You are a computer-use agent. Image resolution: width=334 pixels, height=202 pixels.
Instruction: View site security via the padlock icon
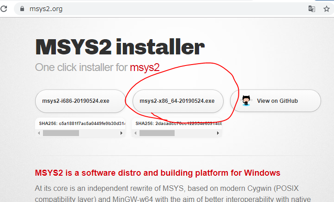[22, 9]
